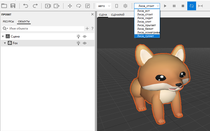Switch to the СЦЕНАРИЙ tab
Screen dimensions: 210x131
point(118,15)
